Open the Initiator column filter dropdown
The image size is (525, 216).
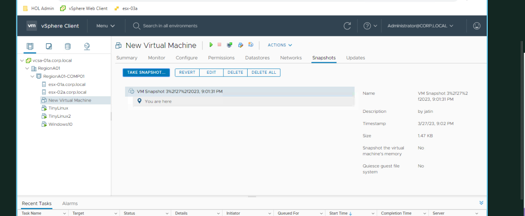coord(270,213)
